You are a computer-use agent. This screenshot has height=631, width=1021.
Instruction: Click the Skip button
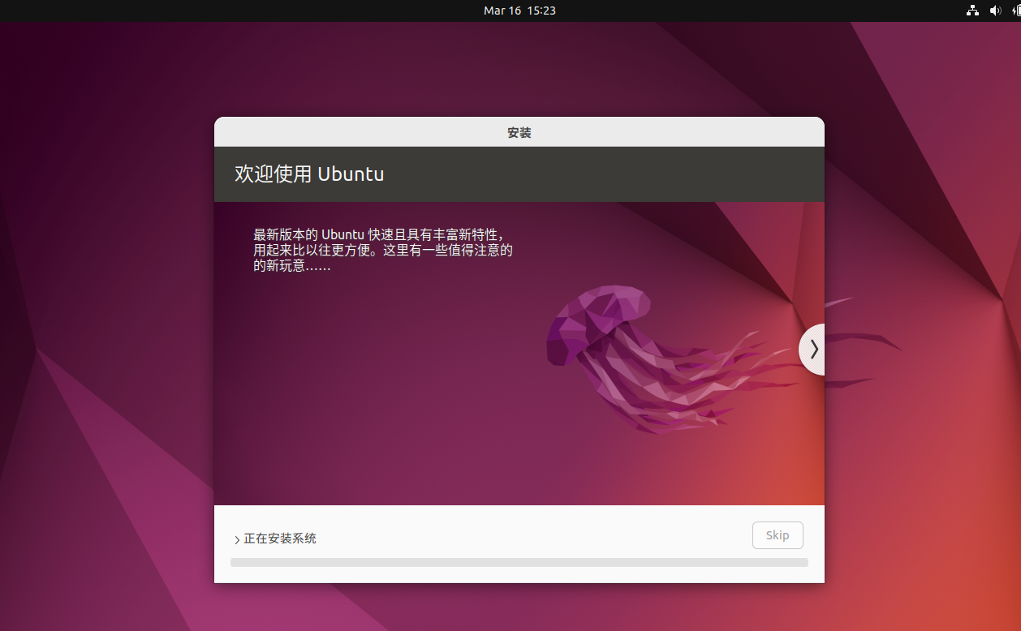coord(778,535)
